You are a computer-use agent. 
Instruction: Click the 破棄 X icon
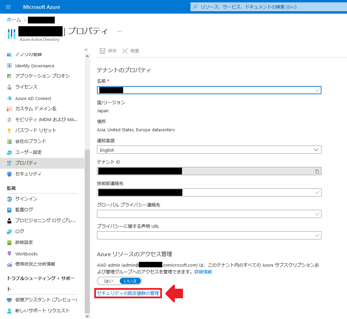[125, 51]
